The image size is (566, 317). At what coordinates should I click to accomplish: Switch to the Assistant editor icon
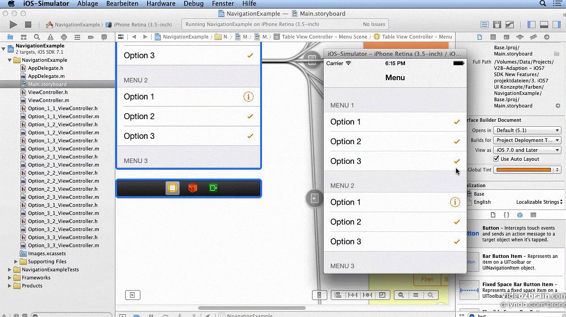click(497, 25)
